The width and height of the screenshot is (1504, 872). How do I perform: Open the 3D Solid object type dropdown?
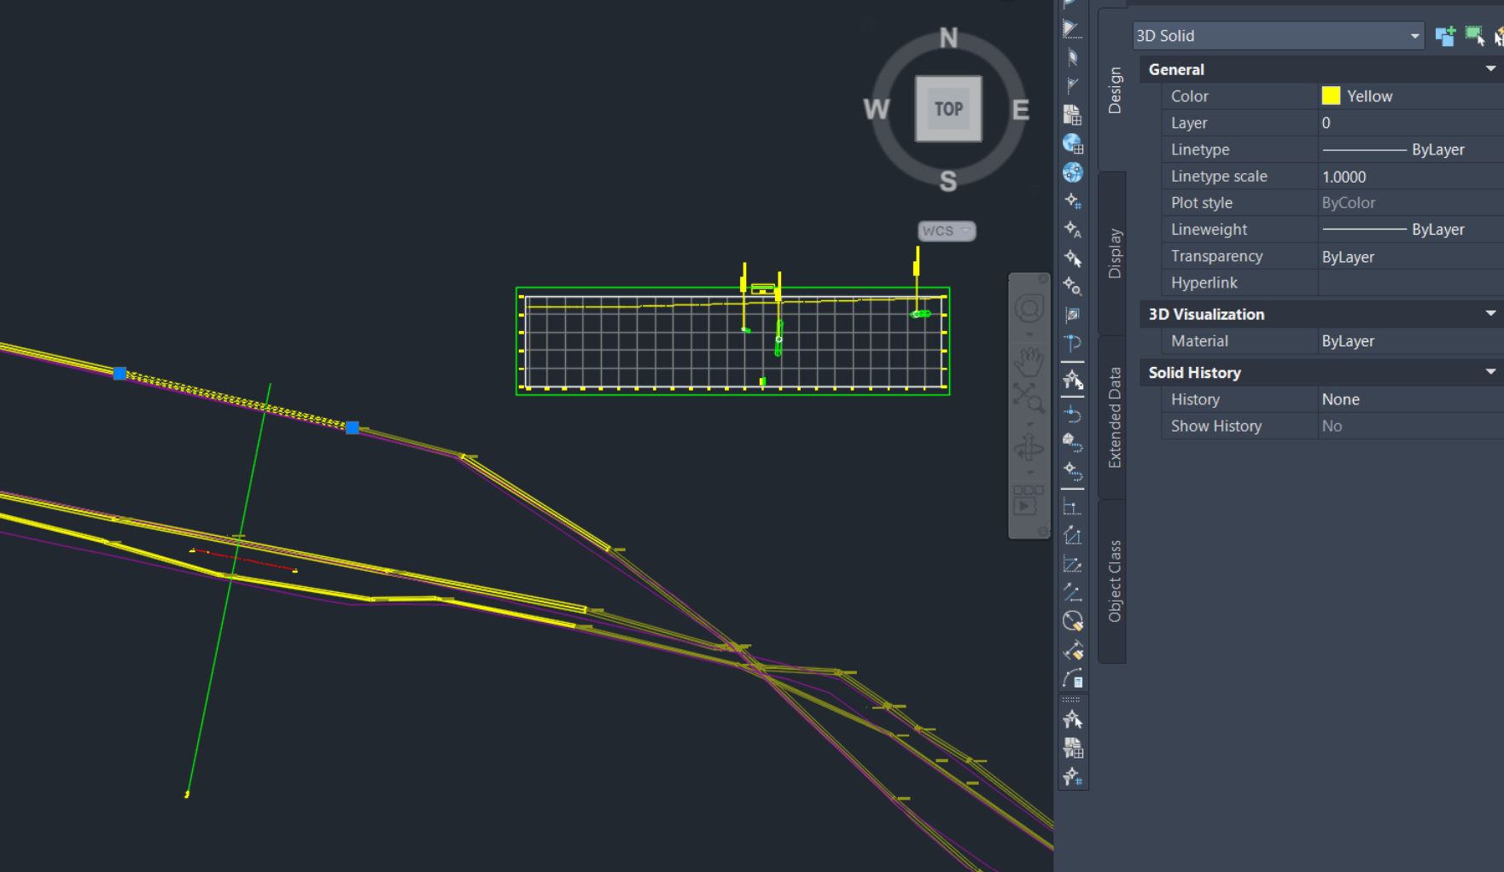1415,35
